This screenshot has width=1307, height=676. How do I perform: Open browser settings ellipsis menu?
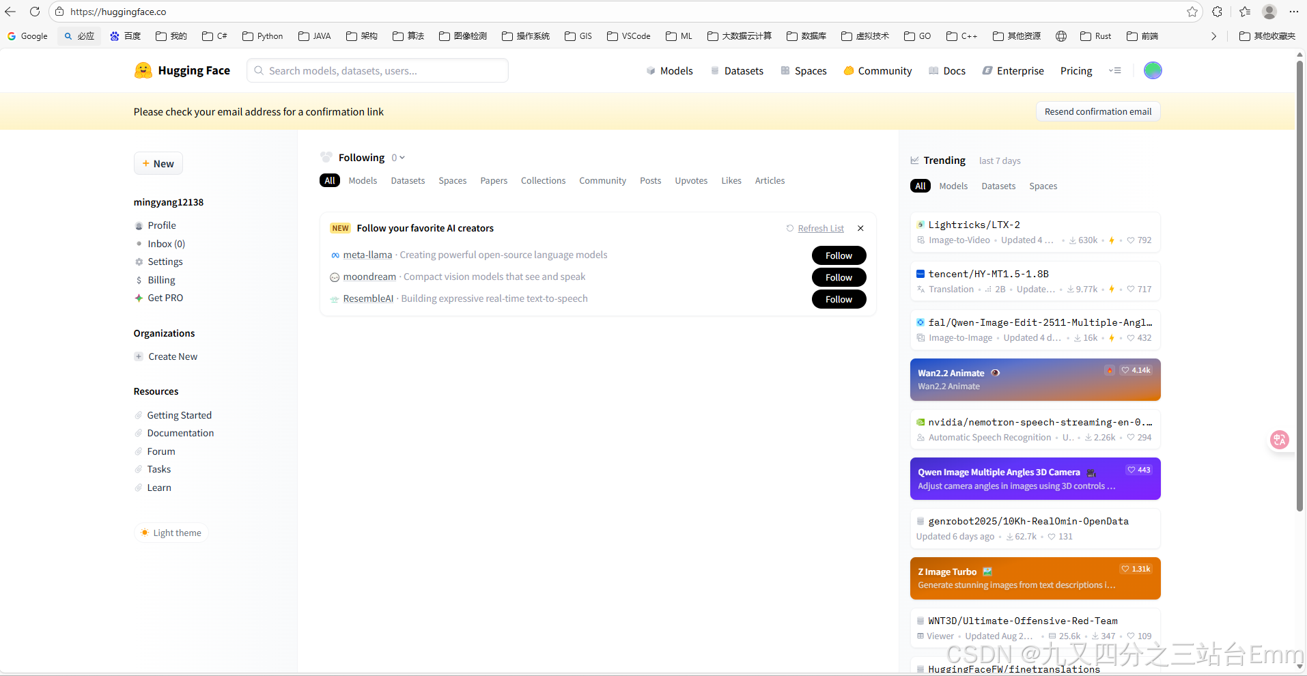coord(1293,12)
